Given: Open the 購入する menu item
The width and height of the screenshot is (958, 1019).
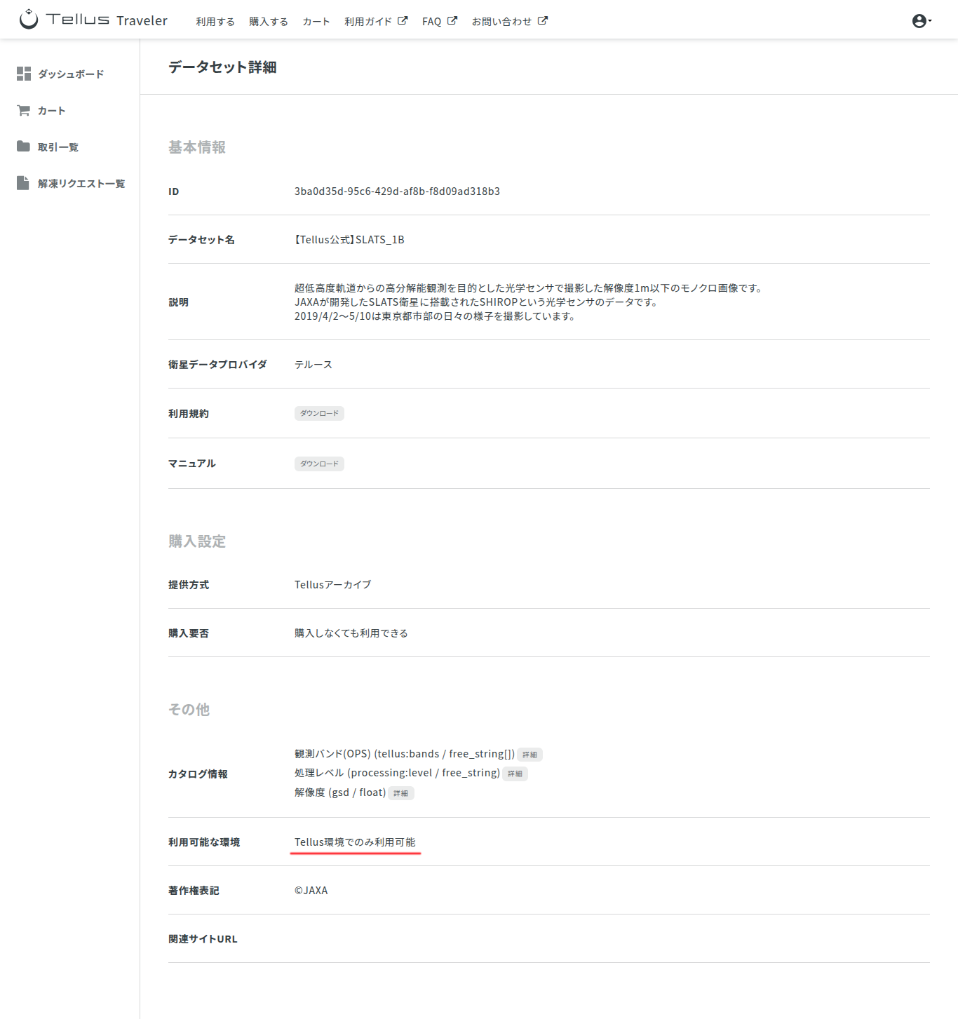Looking at the screenshot, I should [x=269, y=22].
